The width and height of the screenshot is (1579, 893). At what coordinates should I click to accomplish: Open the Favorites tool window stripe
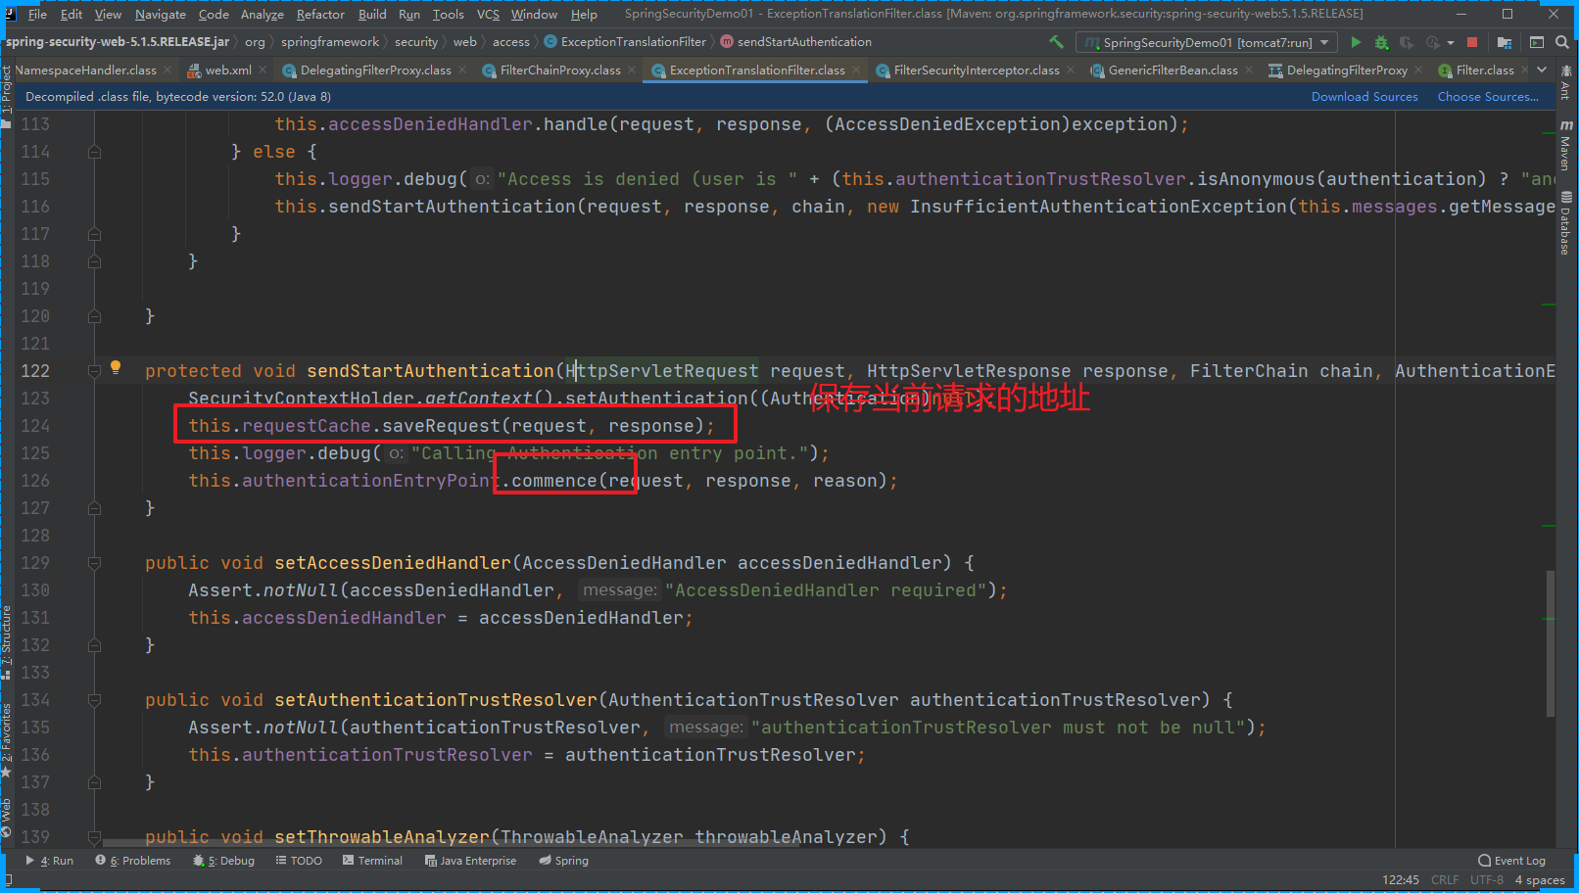point(7,740)
